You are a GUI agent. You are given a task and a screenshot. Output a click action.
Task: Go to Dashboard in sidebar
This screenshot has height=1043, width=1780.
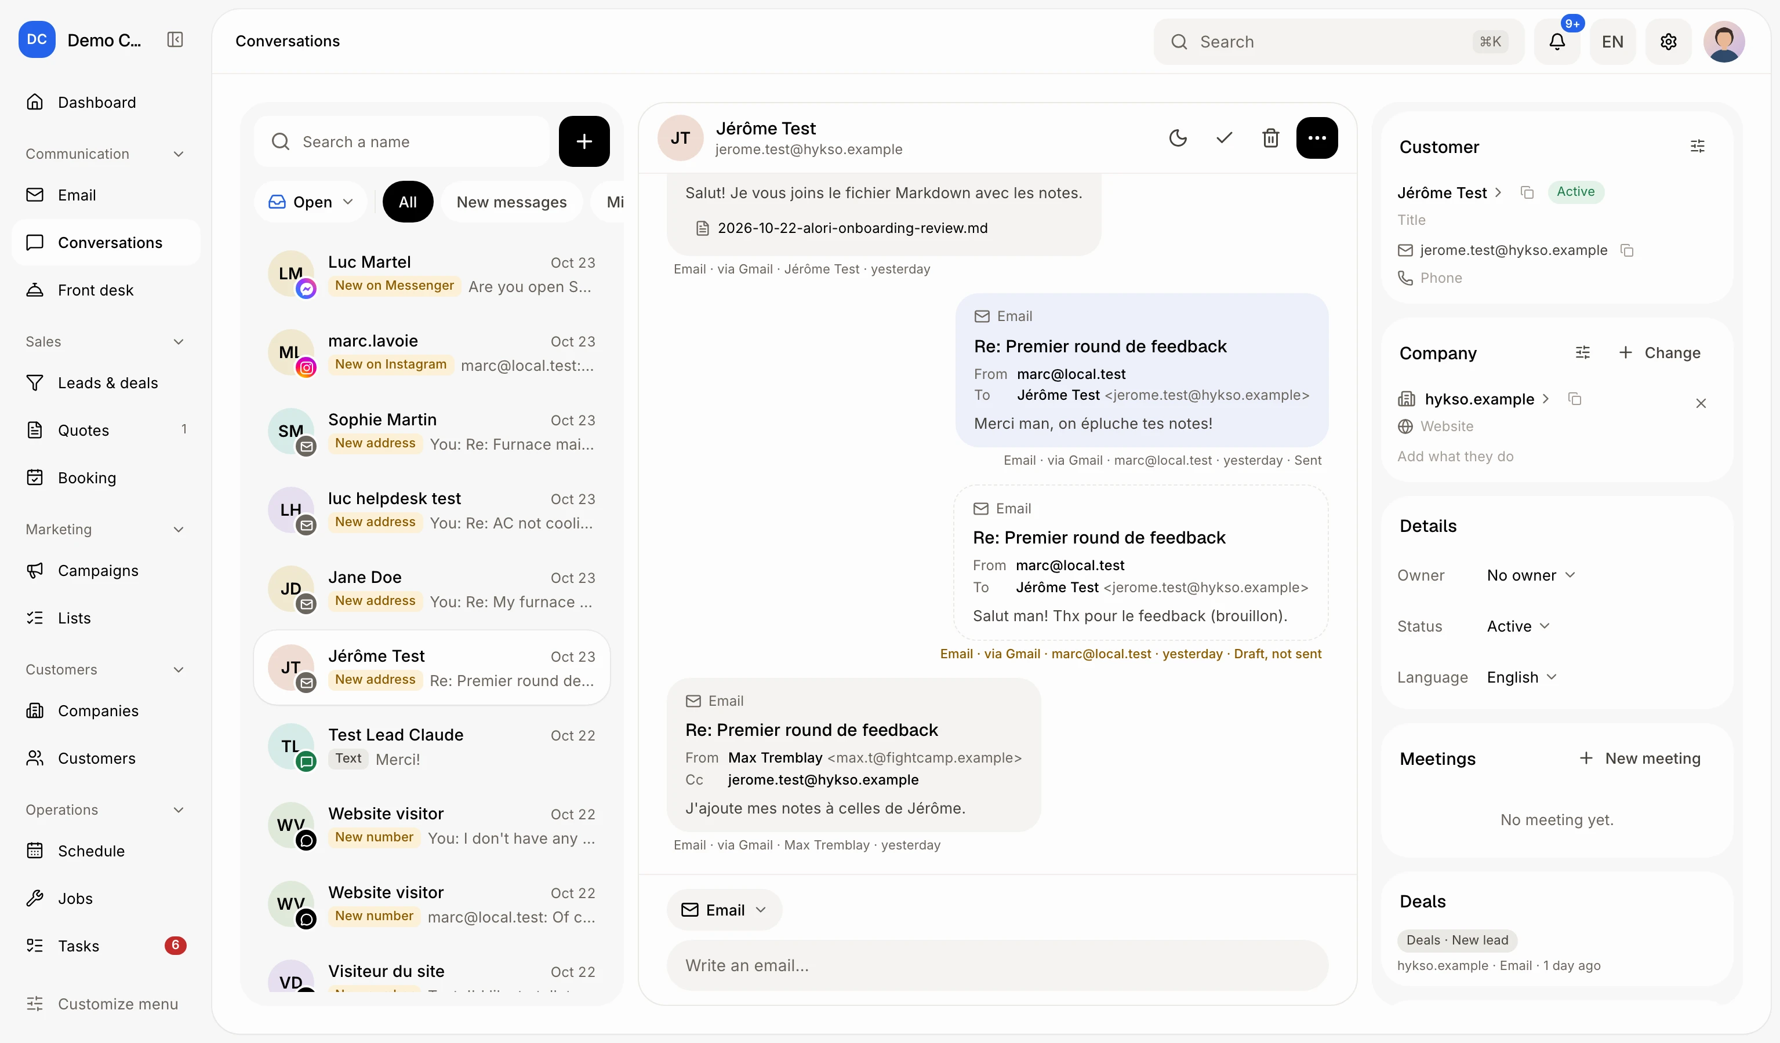106,103
